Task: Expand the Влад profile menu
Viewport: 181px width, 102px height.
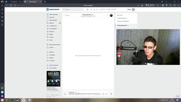Action: [x=132, y=9]
